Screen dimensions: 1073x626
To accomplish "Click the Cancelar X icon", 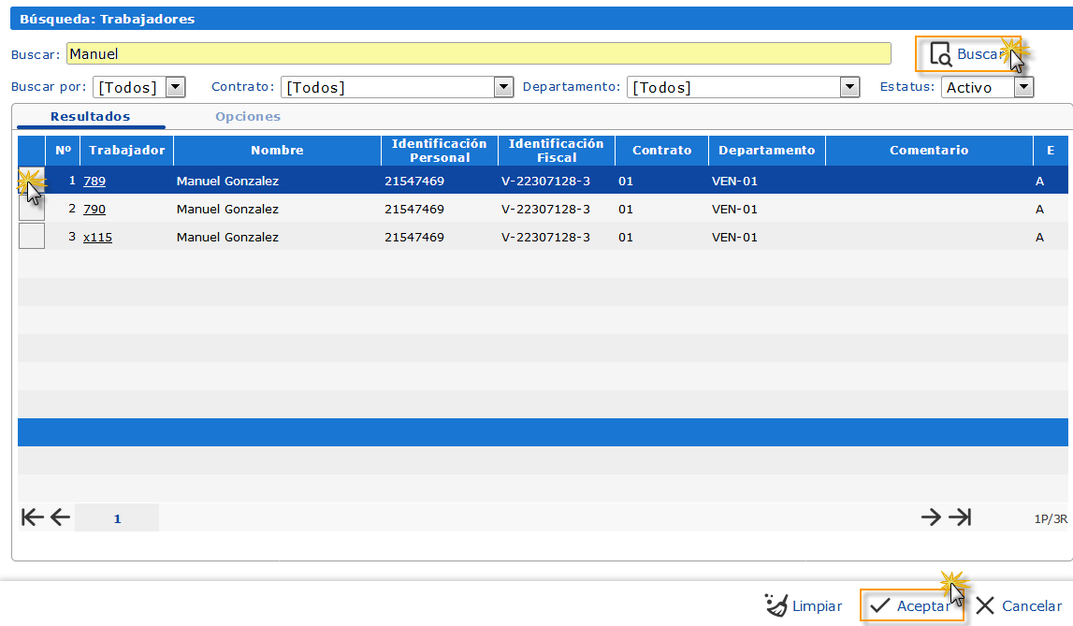I will pos(985,606).
